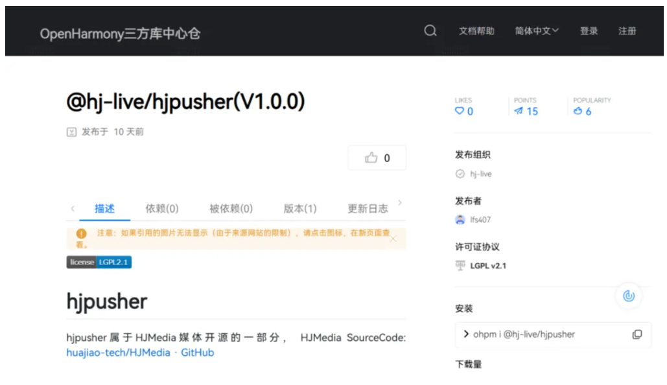Viewport: 667px width, 385px height.
Task: Switch to the 依赖(0) tab
Action: click(x=162, y=209)
